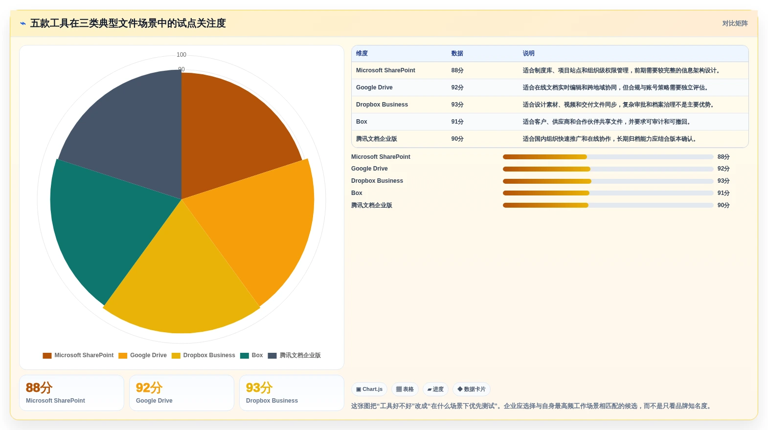
Task: Click the Dropbox Business progress bar
Action: [x=608, y=181]
